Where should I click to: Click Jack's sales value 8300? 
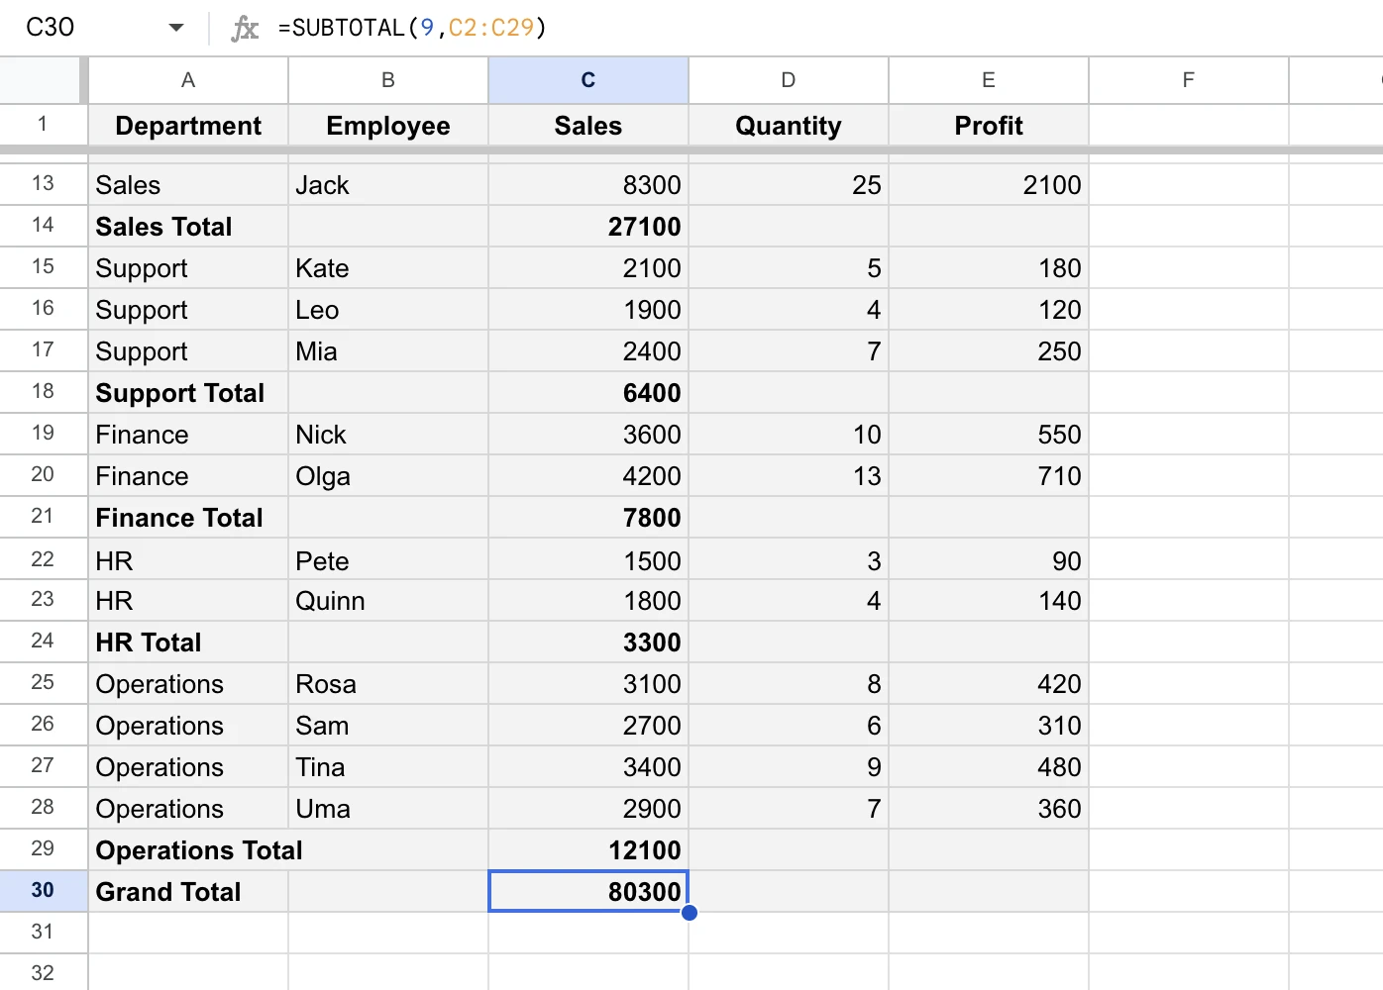pyautogui.click(x=588, y=185)
